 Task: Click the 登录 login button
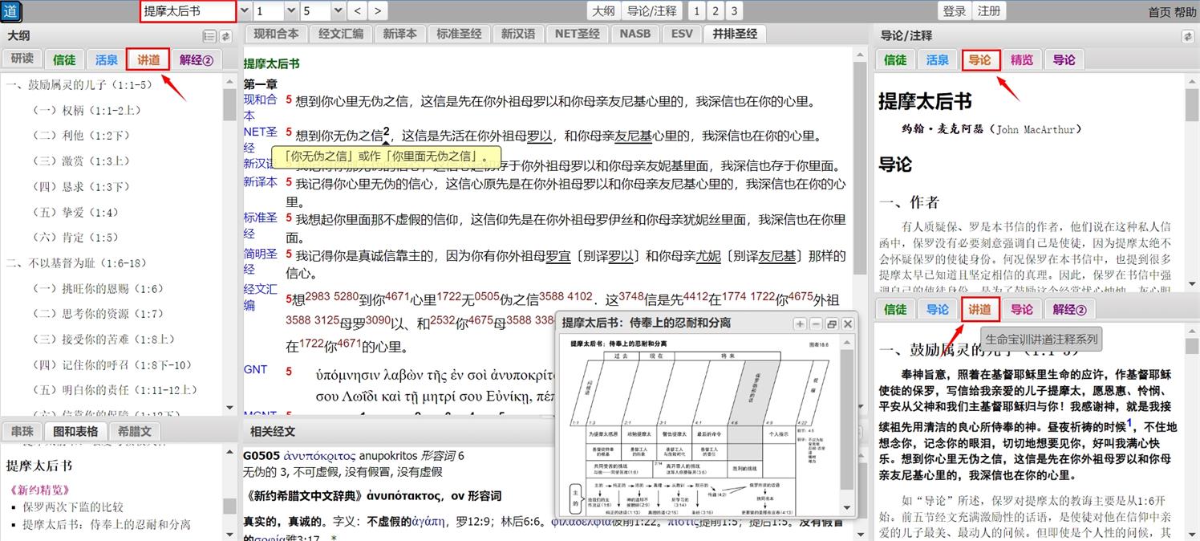955,11
